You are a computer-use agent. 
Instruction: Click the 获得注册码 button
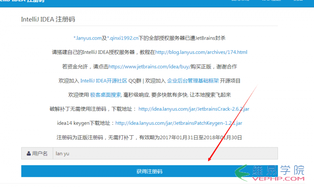click(x=149, y=171)
